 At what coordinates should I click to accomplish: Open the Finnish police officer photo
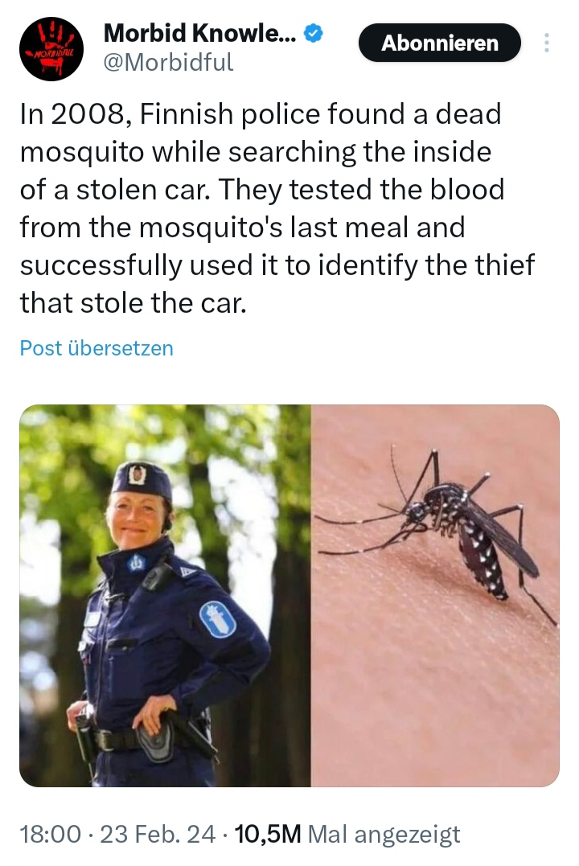[x=165, y=595]
